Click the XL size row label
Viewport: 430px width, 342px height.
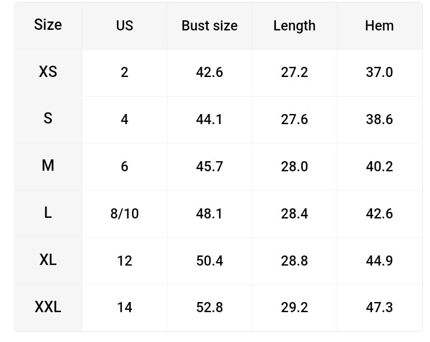pyautogui.click(x=48, y=260)
